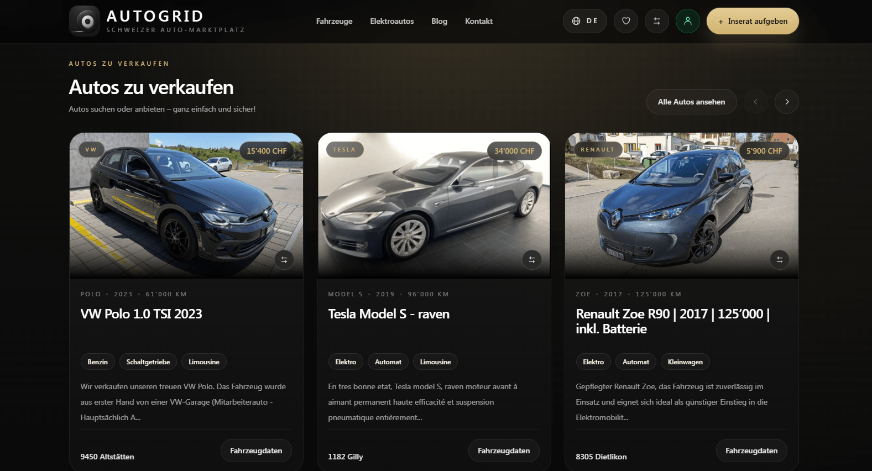Screen dimensions: 872x471
Task: Click the TESLA brand badge
Action: (344, 150)
